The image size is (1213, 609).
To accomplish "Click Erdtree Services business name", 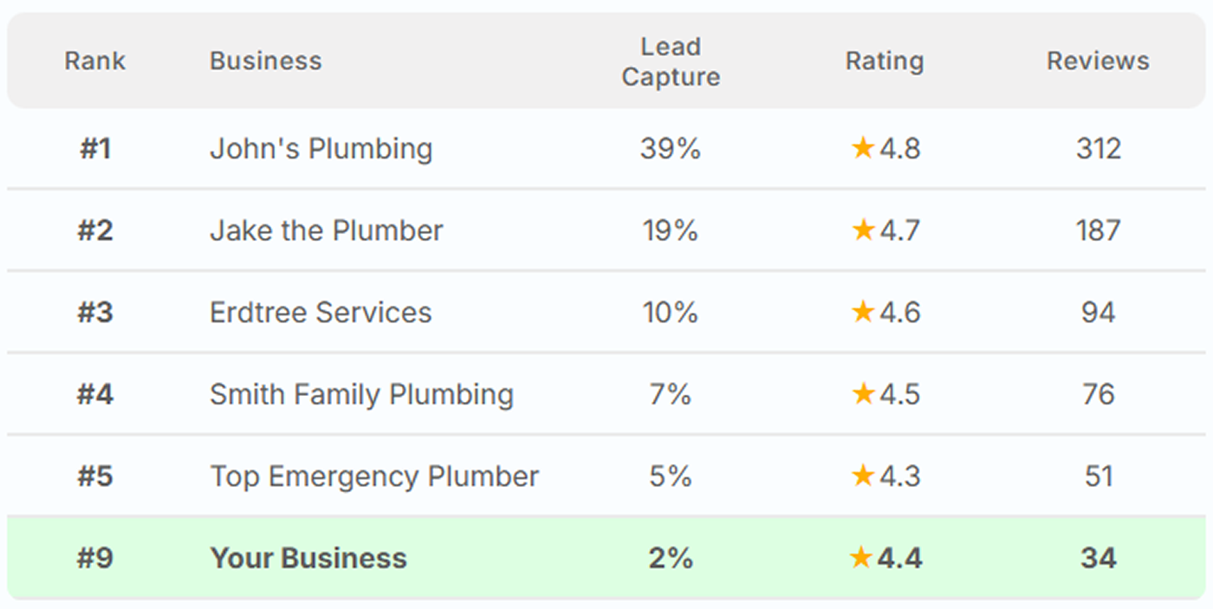I will [321, 313].
